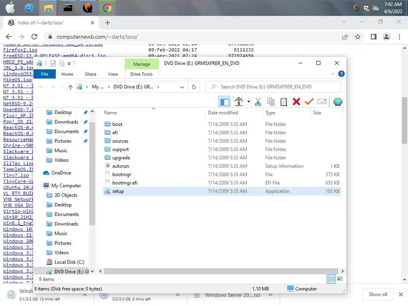Click the Paste clipboard toolbar icon
The image size is (408, 306).
(283, 102)
